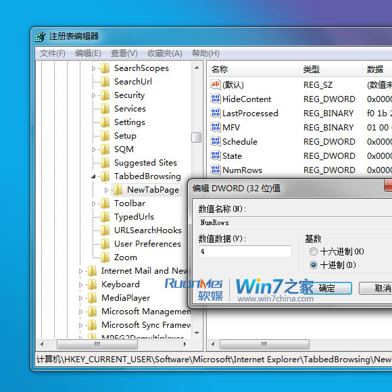Click the 数据 column header
The height and width of the screenshot is (392, 392).
tap(378, 69)
